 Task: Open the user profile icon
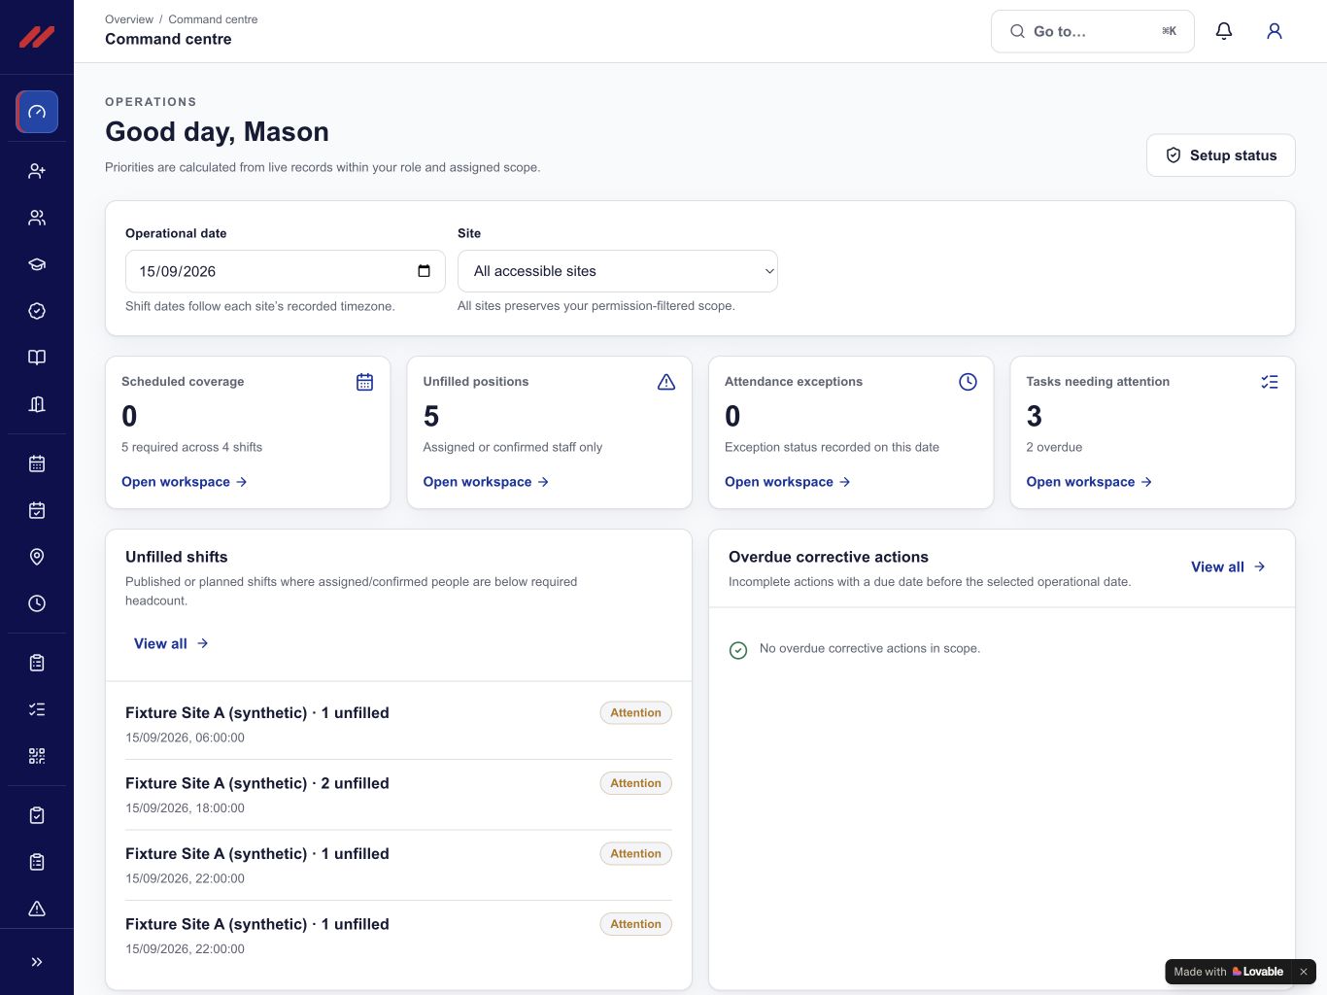point(1275,31)
